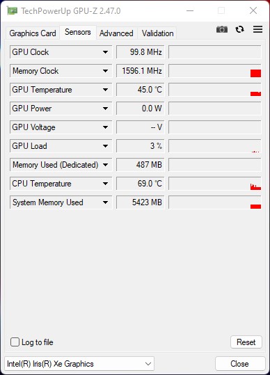Image resolution: width=270 pixels, height=375 pixels.
Task: Minimize the GPU-Z window
Action: [190, 10]
